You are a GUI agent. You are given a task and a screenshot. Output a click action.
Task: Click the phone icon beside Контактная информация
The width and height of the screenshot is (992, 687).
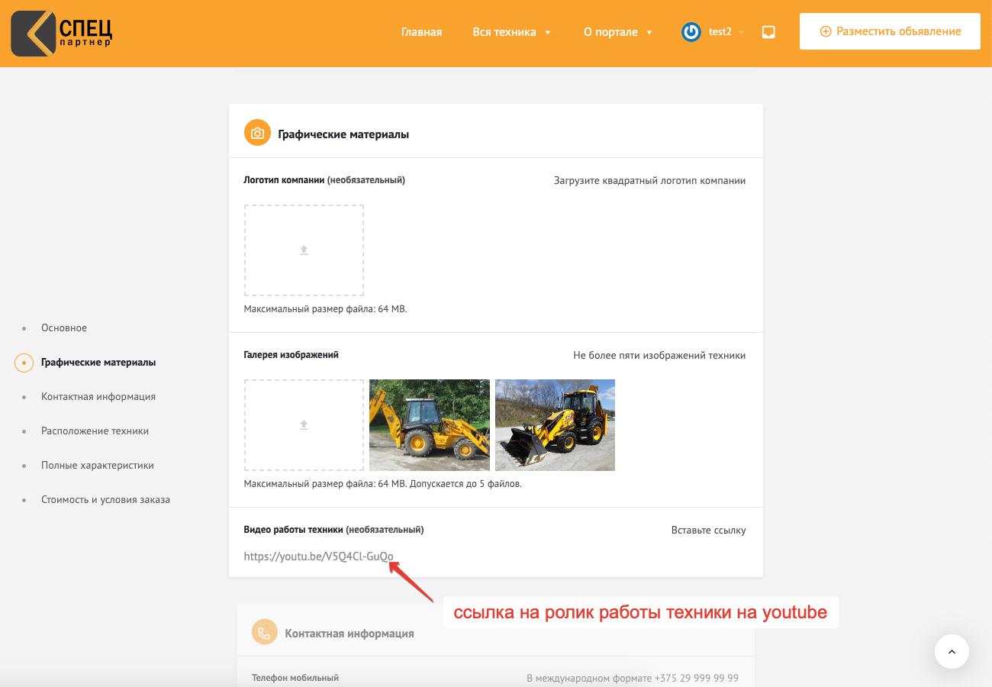[265, 633]
